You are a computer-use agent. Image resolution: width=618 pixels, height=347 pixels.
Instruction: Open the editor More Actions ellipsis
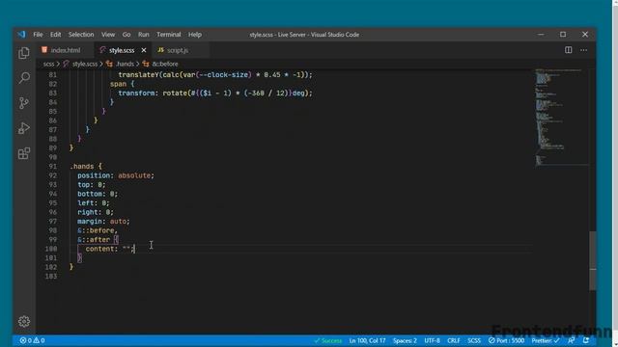(583, 50)
